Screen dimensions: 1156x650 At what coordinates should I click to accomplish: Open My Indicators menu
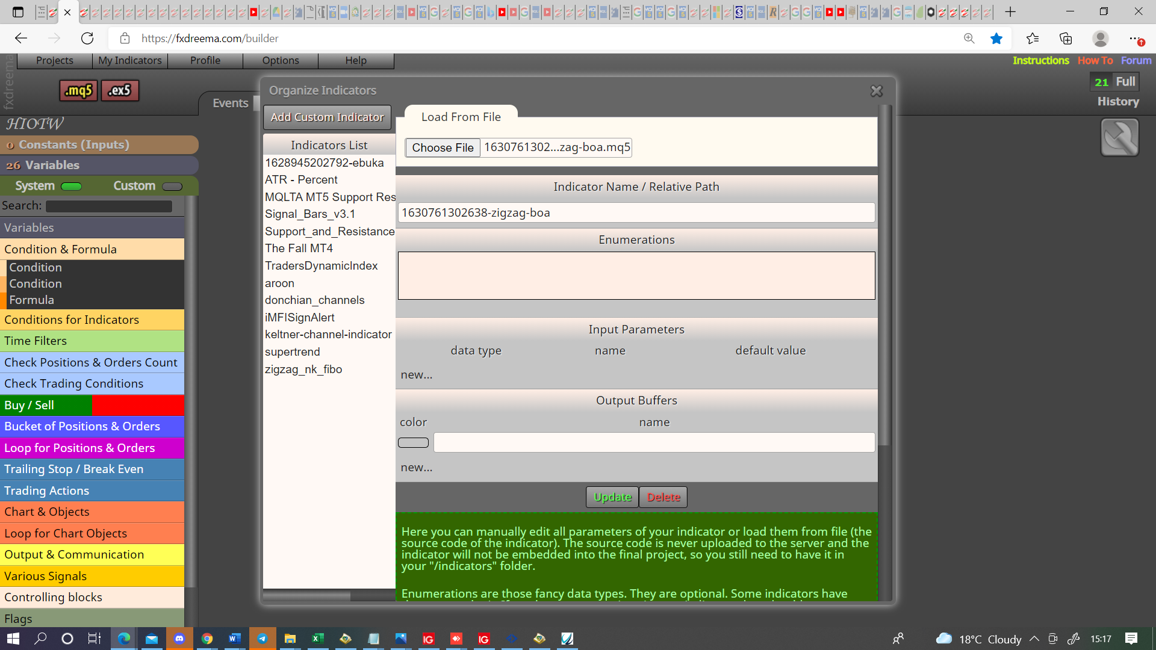pos(130,60)
